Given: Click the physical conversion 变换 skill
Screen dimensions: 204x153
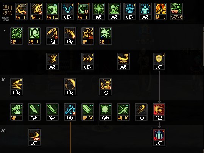Looking at the screenshot, I should coord(176,11).
